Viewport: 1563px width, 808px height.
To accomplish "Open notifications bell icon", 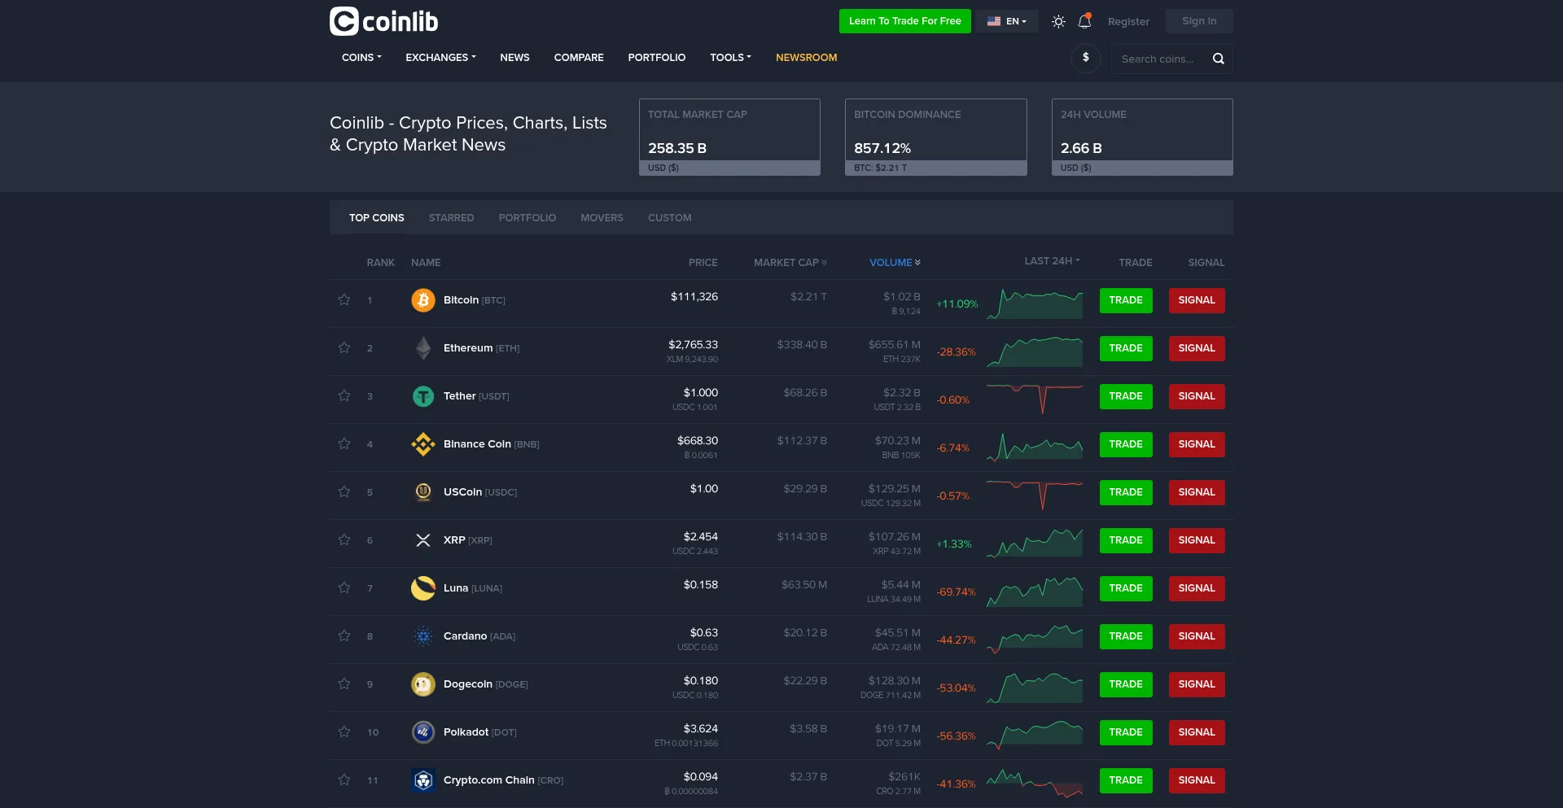I will [1084, 21].
